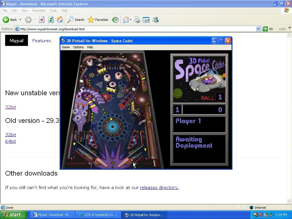292x219 pixels.
Task: Click the 3D Pinball title bar ball icon
Action: [x=63, y=40]
